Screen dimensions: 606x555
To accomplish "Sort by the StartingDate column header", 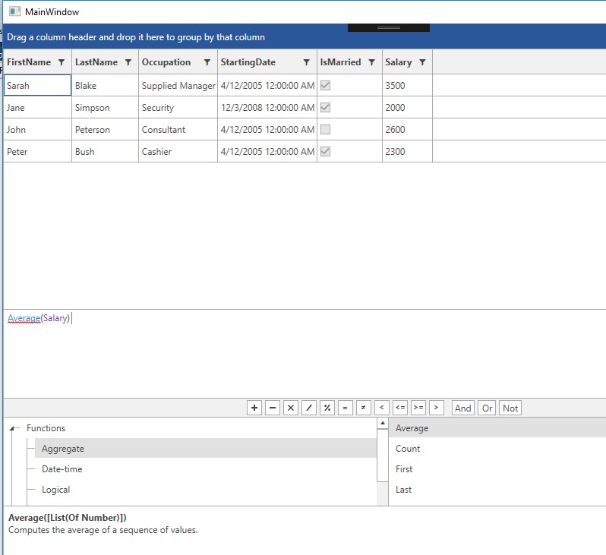I will [x=248, y=62].
